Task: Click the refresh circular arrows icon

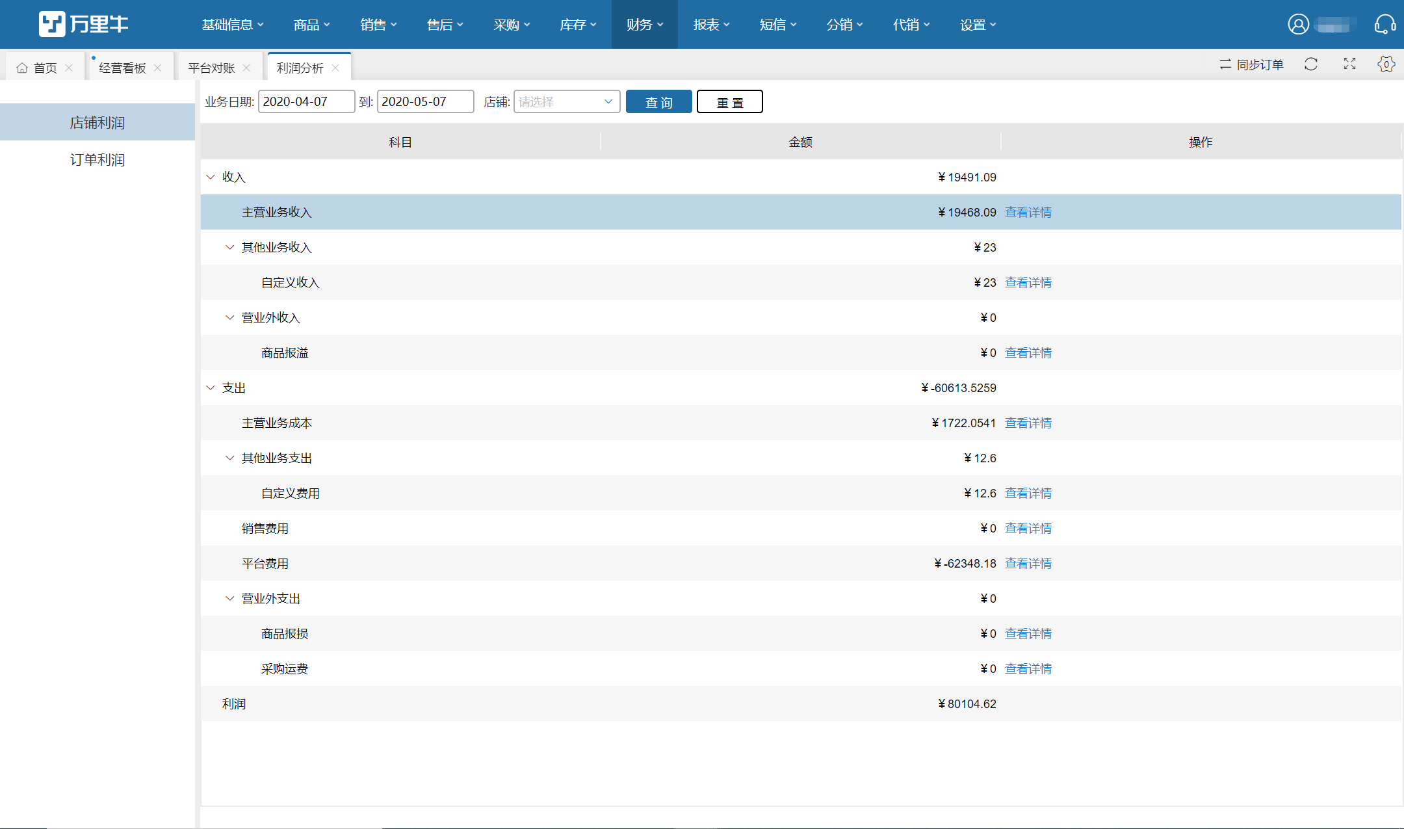Action: (1311, 64)
